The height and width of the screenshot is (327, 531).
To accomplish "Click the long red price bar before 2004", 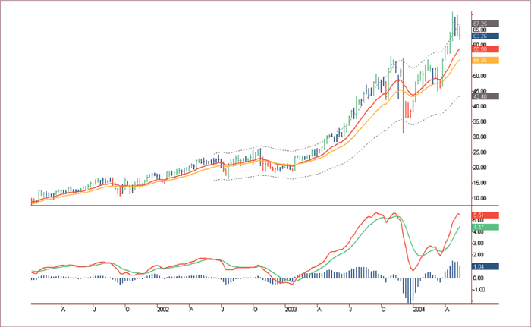I will (404, 95).
